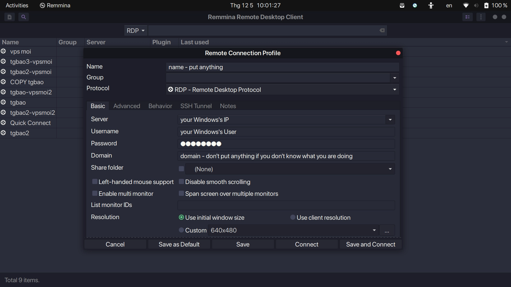Click the icon beside tgbao2 row
Screen dimensions: 511x287
3,133
